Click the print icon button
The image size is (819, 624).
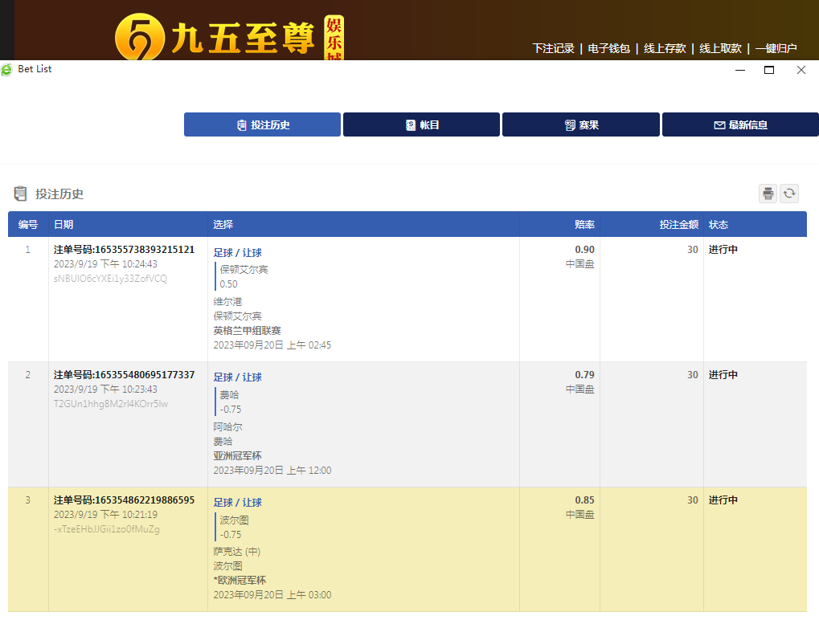768,194
